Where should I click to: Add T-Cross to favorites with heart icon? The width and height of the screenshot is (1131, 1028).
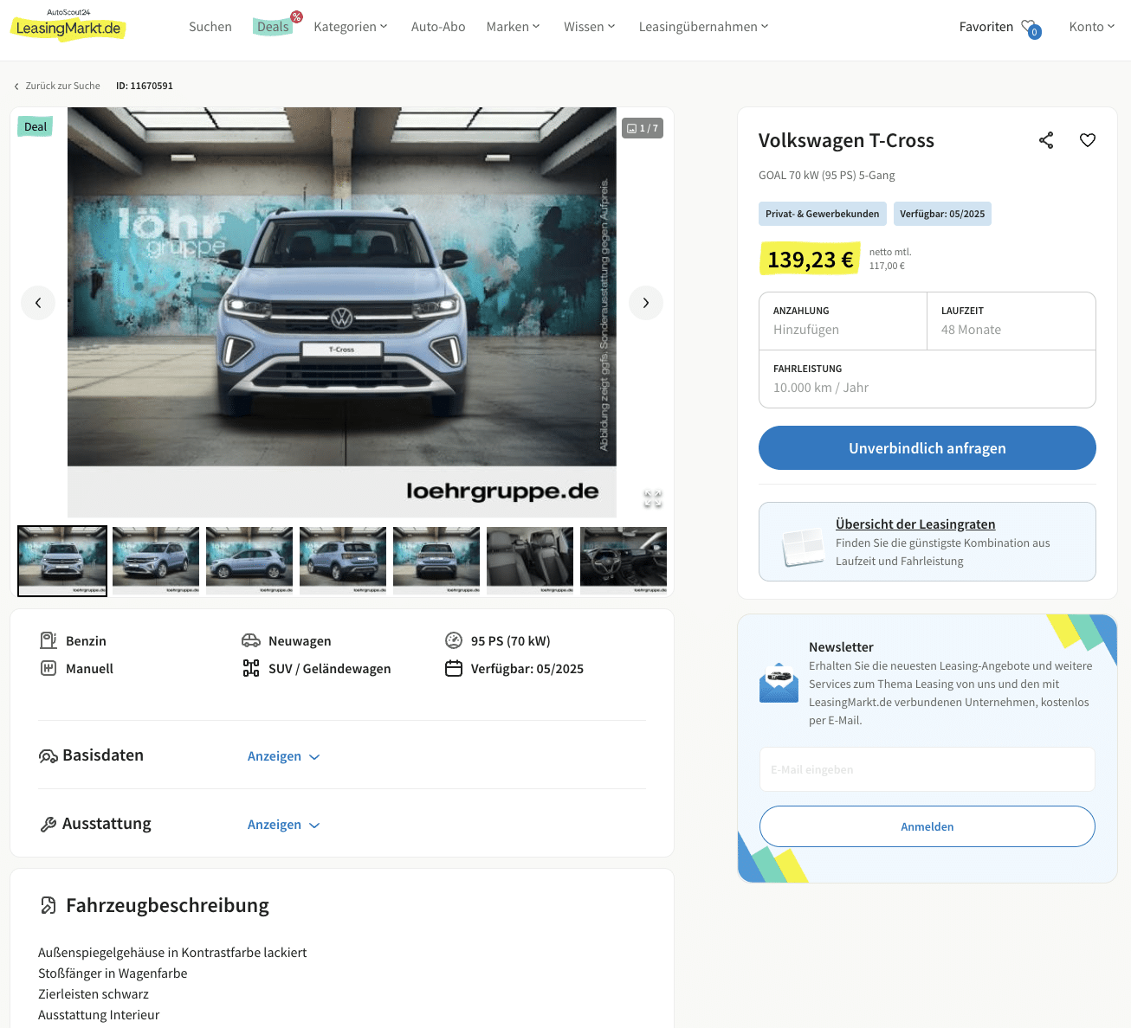point(1088,140)
